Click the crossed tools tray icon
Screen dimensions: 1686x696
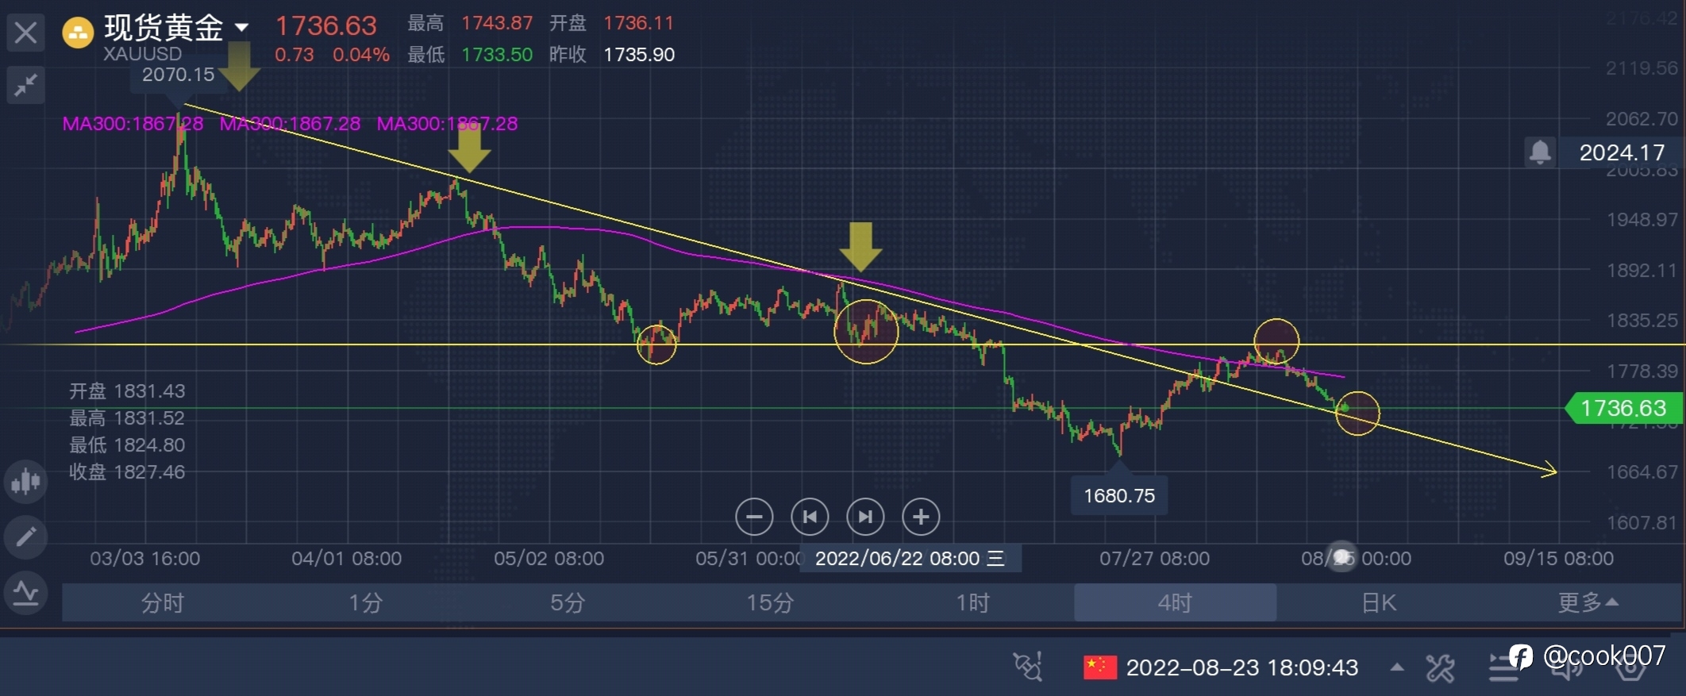pyautogui.click(x=1440, y=668)
